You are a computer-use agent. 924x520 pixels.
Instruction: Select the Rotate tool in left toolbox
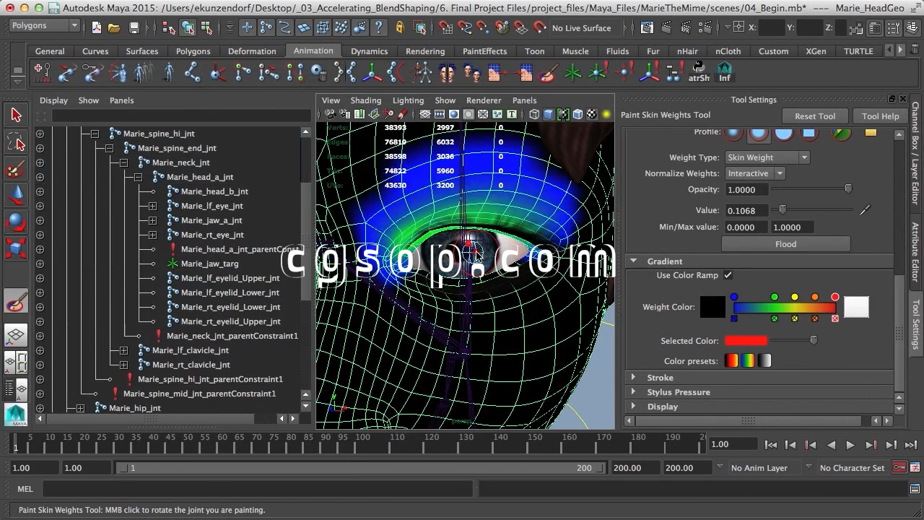tap(16, 222)
